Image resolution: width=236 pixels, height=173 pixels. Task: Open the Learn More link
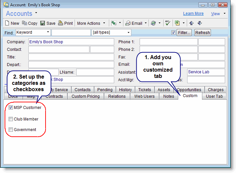point(193,14)
